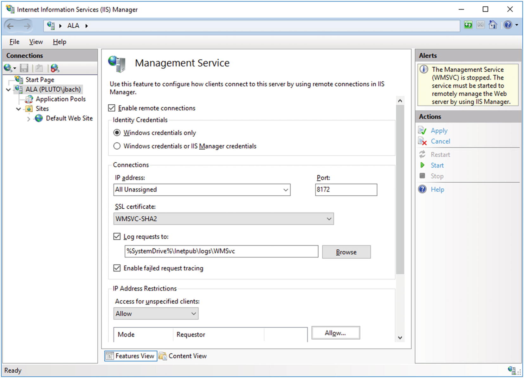
Task: Click the log path input field
Action: [221, 251]
